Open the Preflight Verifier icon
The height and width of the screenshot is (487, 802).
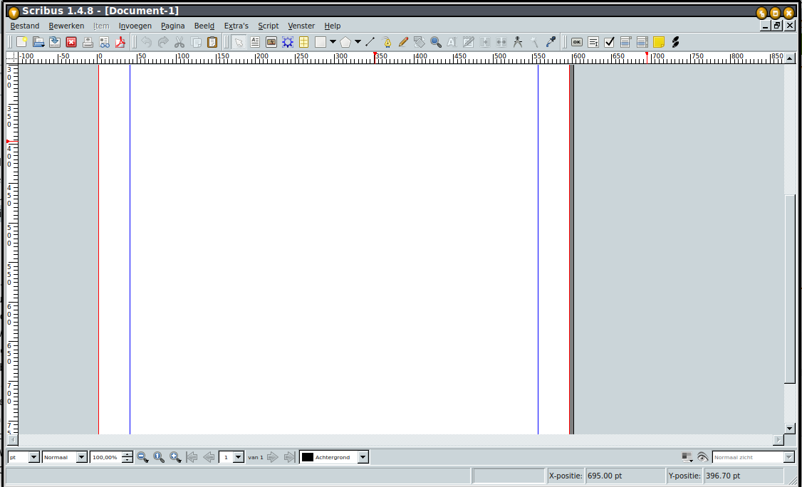click(104, 42)
